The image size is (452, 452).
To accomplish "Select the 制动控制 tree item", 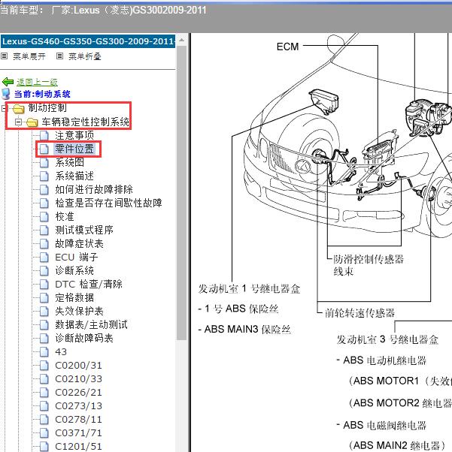I will 47,108.
